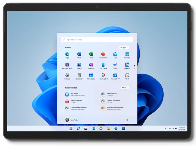Open Settings from the pinned apps

pyautogui.click(x=67, y=76)
